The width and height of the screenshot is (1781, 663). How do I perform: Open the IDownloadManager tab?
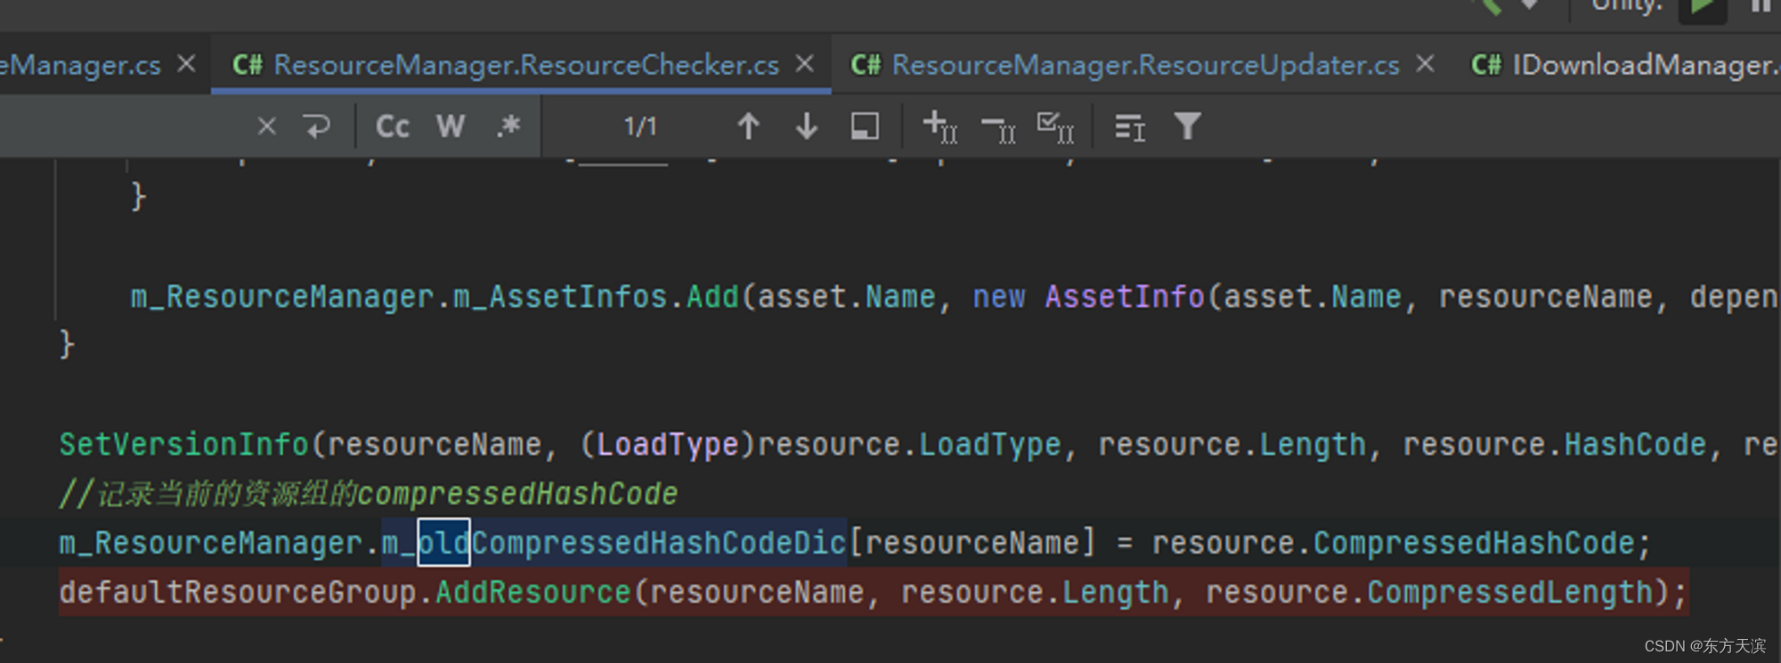pyautogui.click(x=1624, y=64)
